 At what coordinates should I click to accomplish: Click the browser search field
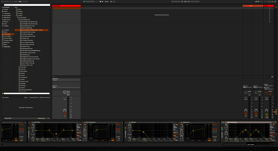pyautogui.click(x=27, y=5)
